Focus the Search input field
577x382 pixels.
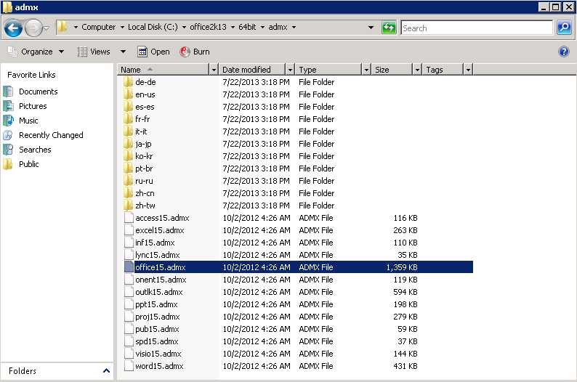tap(477, 28)
